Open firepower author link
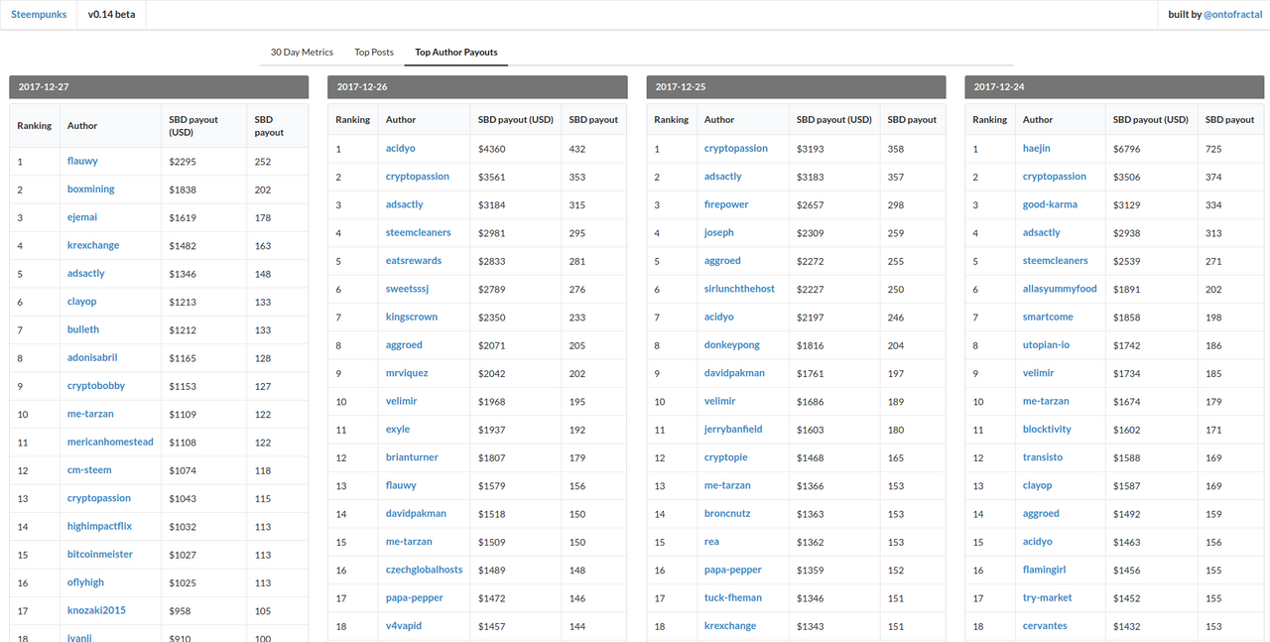 [726, 204]
